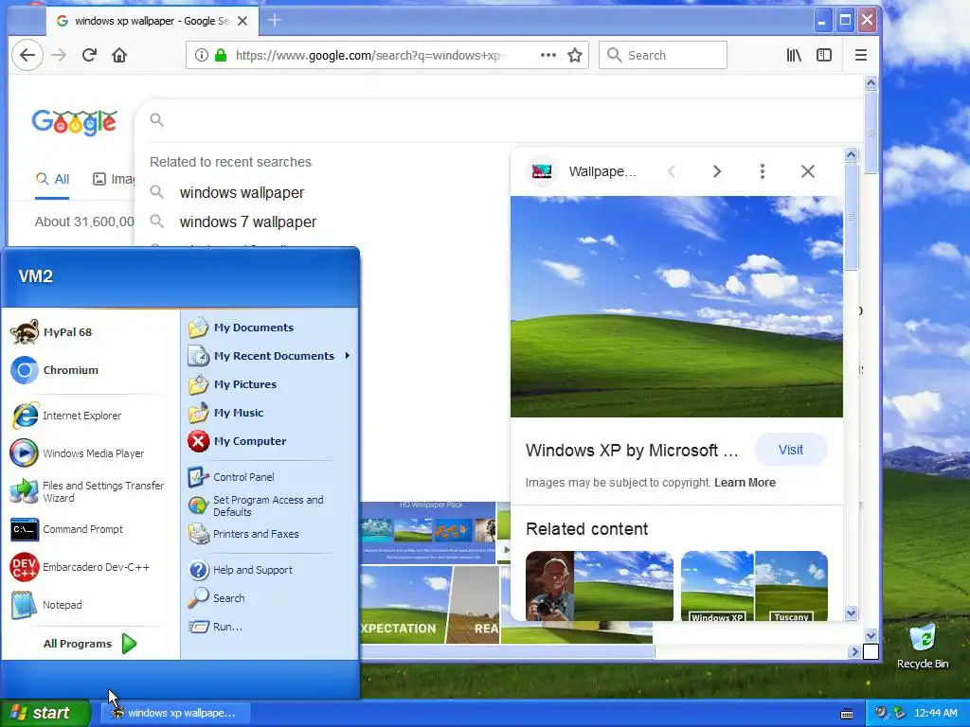The image size is (970, 727).
Task: Click the Google holiday logo
Action: (74, 122)
